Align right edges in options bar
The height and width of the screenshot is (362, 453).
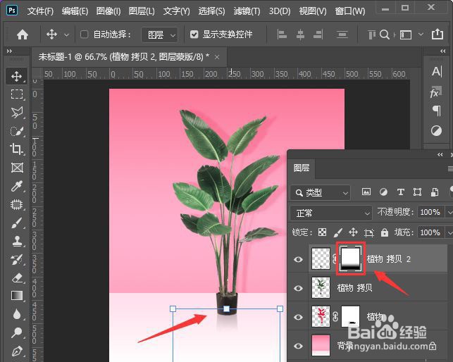(x=318, y=35)
